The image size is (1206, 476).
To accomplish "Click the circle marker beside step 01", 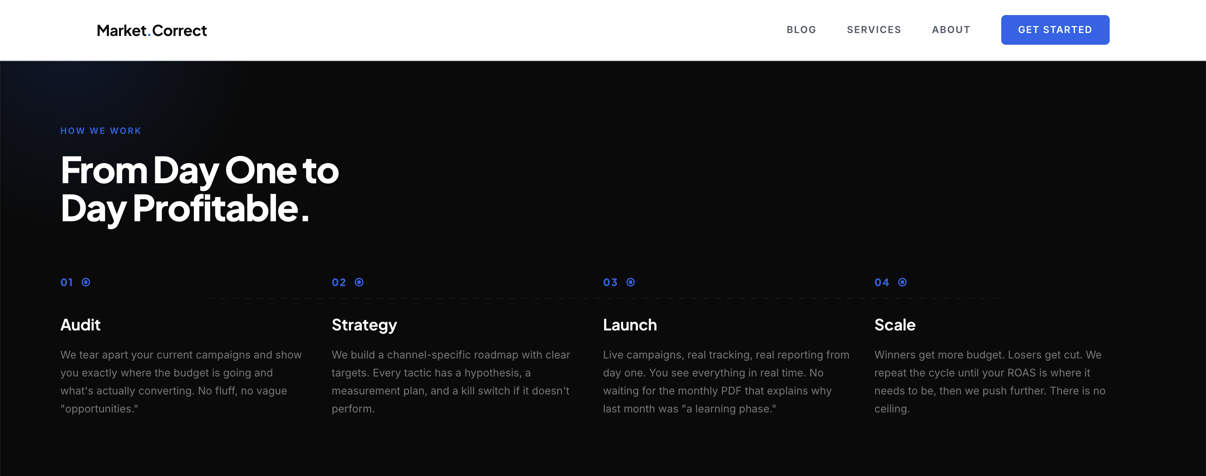I will click(x=86, y=282).
